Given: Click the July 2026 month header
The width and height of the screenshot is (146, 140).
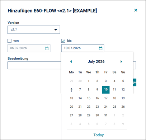Looking at the screenshot, I should point(96,61).
